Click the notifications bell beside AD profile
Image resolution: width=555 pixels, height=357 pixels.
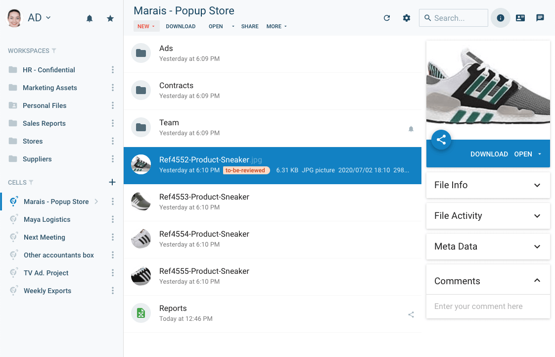pos(90,18)
